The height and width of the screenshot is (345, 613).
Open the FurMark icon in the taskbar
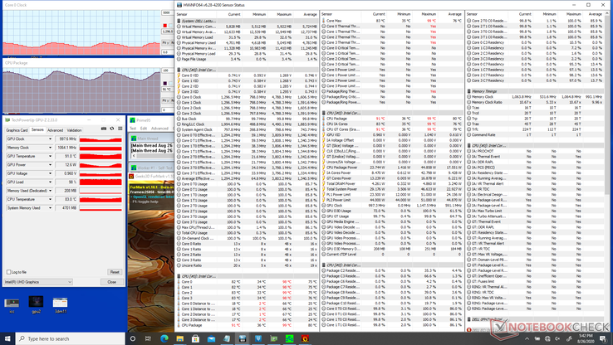[x=305, y=338]
